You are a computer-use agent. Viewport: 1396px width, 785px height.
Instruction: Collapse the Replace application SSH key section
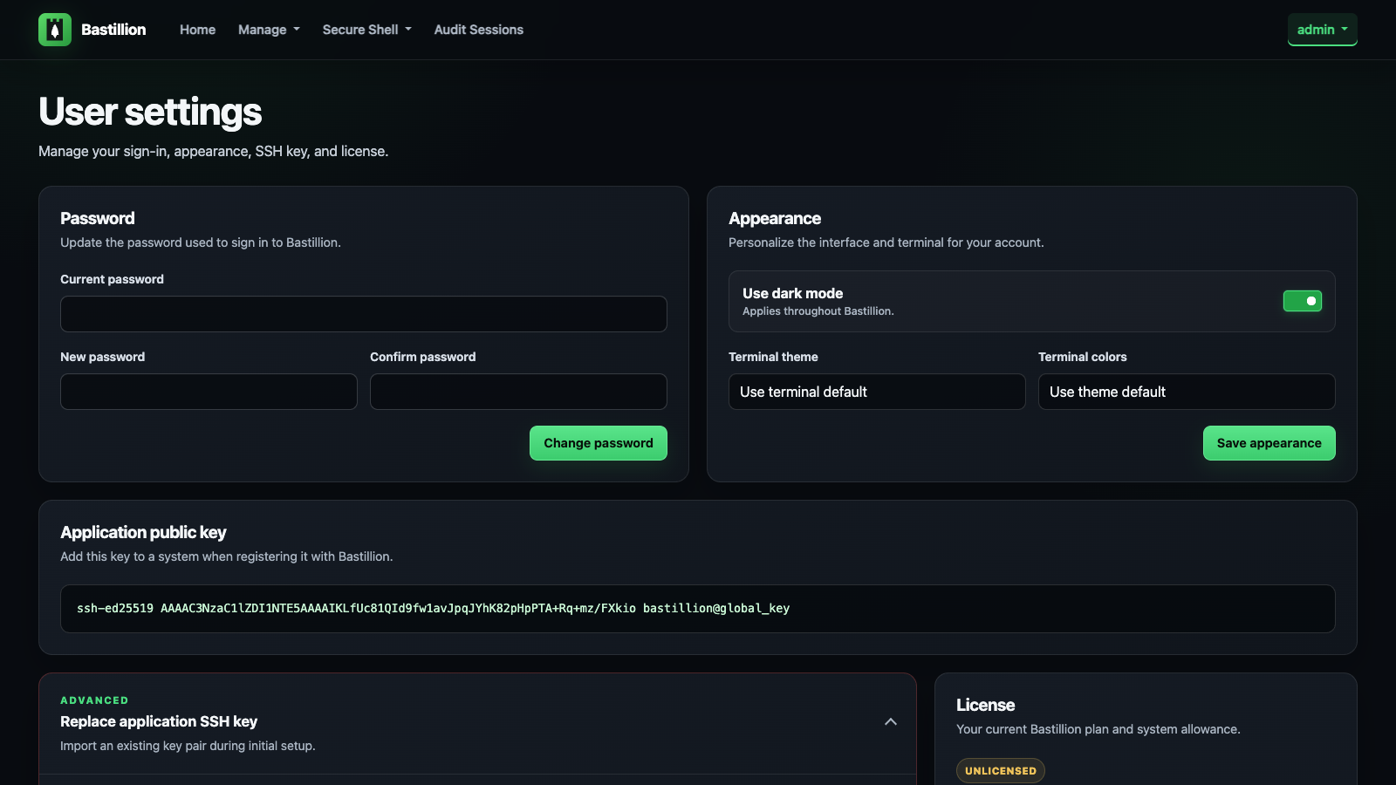pos(891,721)
